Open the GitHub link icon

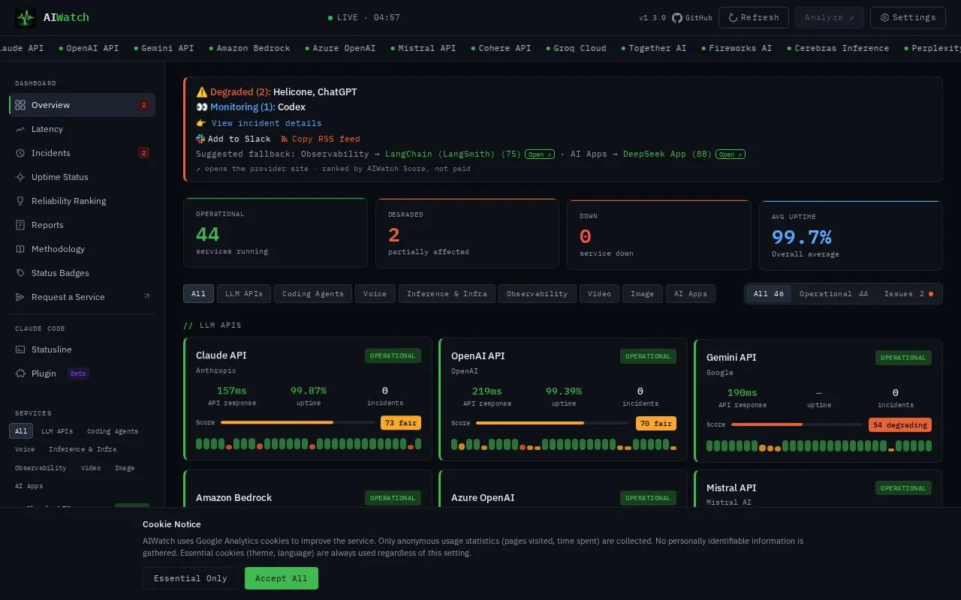coord(676,17)
